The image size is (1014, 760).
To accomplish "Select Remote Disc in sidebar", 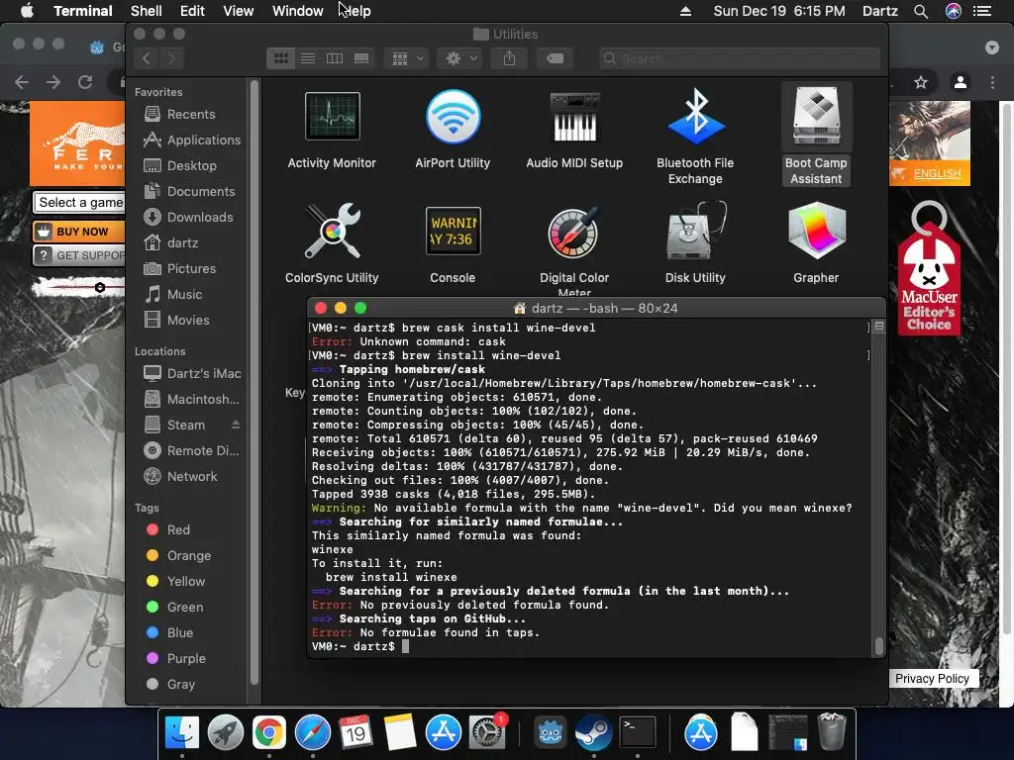I will [191, 451].
